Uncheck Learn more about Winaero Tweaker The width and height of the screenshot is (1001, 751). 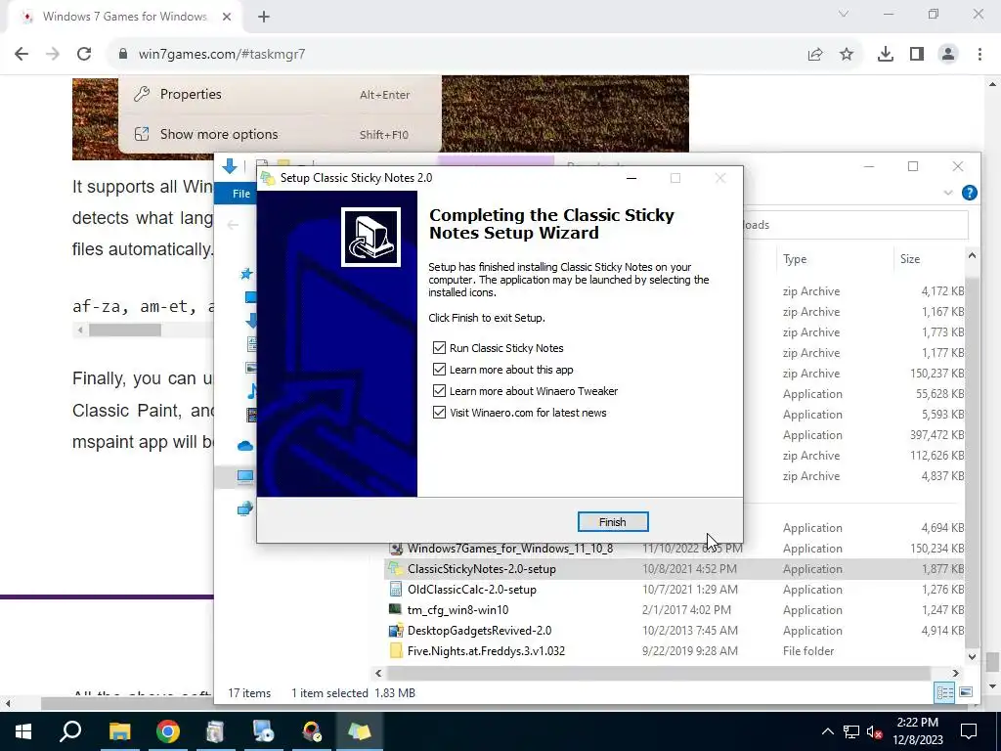point(439,391)
